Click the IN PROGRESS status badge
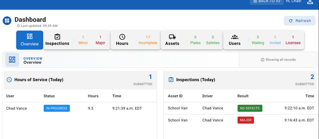Viewport: 319px width, 139px height. [57, 108]
